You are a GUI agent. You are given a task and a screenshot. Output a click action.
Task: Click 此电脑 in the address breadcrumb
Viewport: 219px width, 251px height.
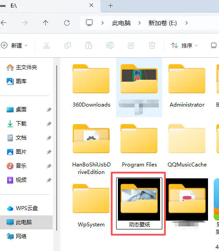point(121,23)
